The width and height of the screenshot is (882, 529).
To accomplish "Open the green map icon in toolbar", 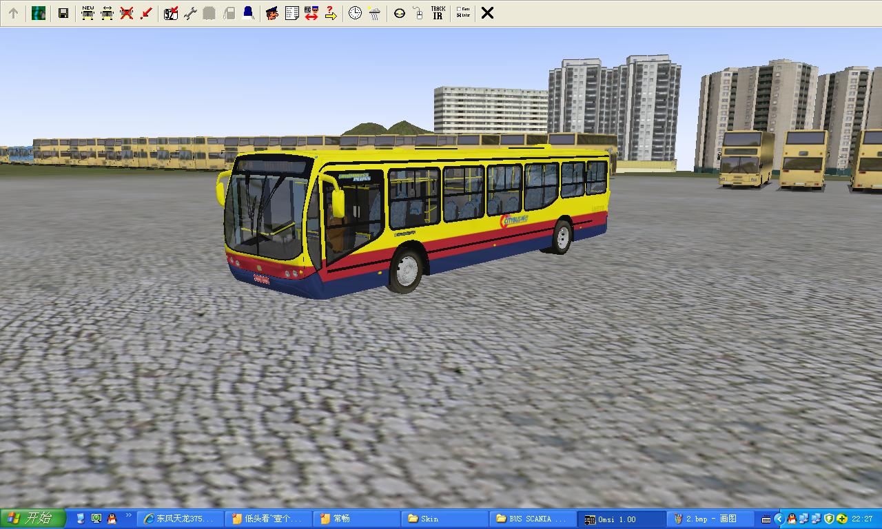I will point(39,13).
